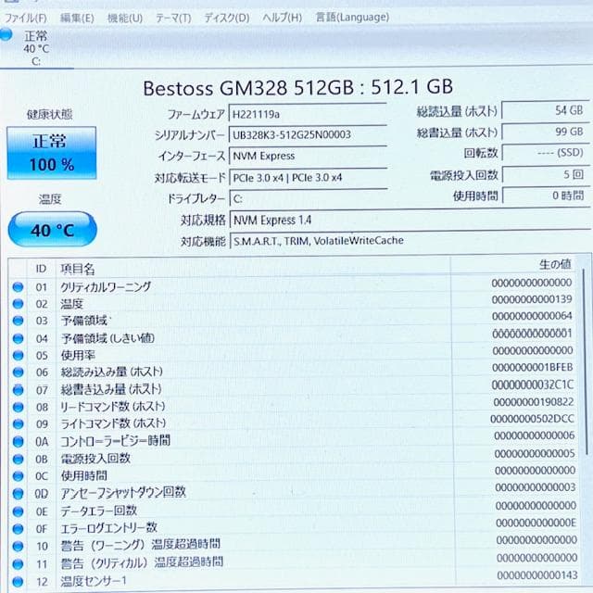
Task: Open the 編集(E) menu
Action: (x=77, y=18)
